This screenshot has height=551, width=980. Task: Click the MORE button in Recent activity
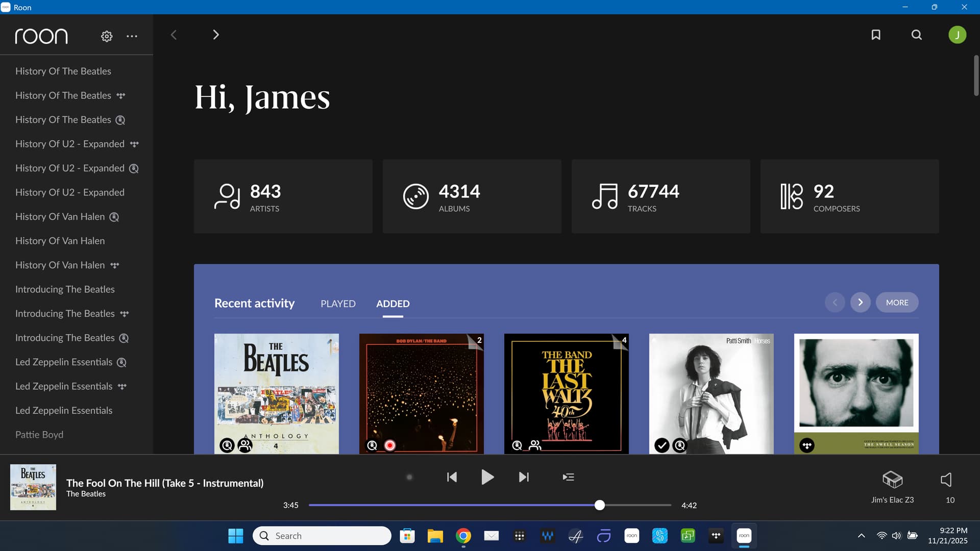coord(897,303)
